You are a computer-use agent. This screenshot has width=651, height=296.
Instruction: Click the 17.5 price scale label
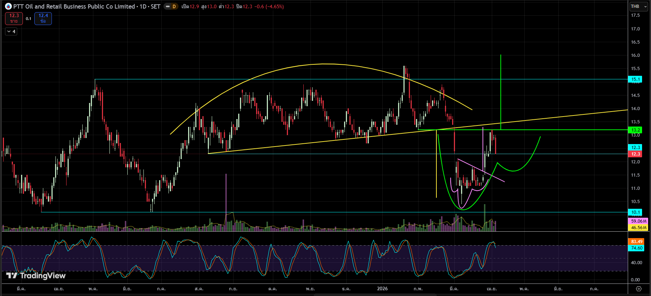click(636, 15)
